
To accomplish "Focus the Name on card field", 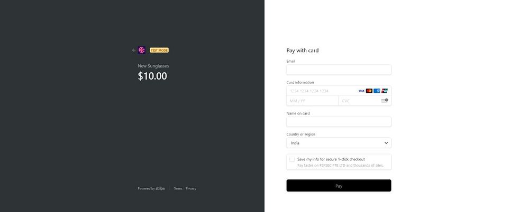I will 339,122.
